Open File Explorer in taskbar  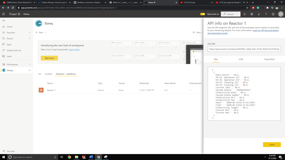77,157
